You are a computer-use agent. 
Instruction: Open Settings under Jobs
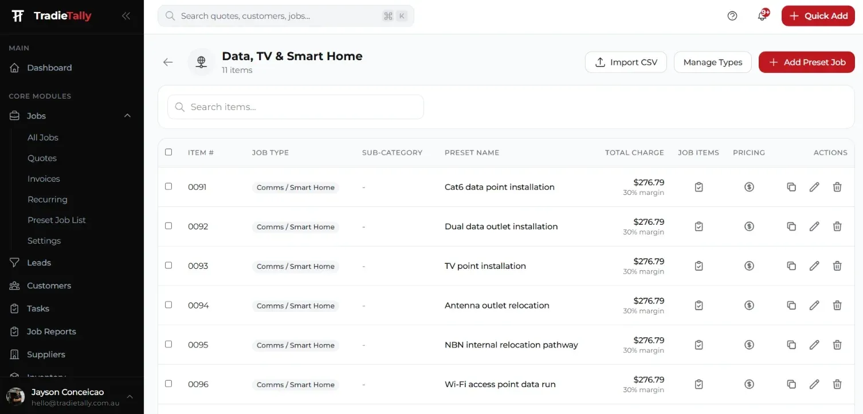click(44, 241)
